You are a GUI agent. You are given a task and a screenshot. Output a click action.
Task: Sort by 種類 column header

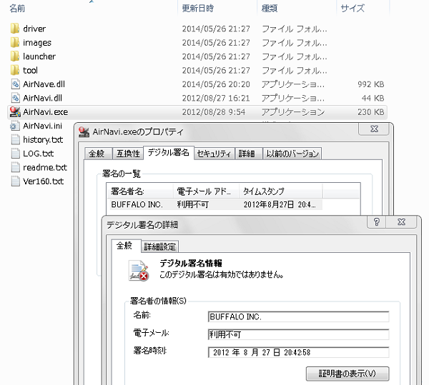tap(270, 9)
